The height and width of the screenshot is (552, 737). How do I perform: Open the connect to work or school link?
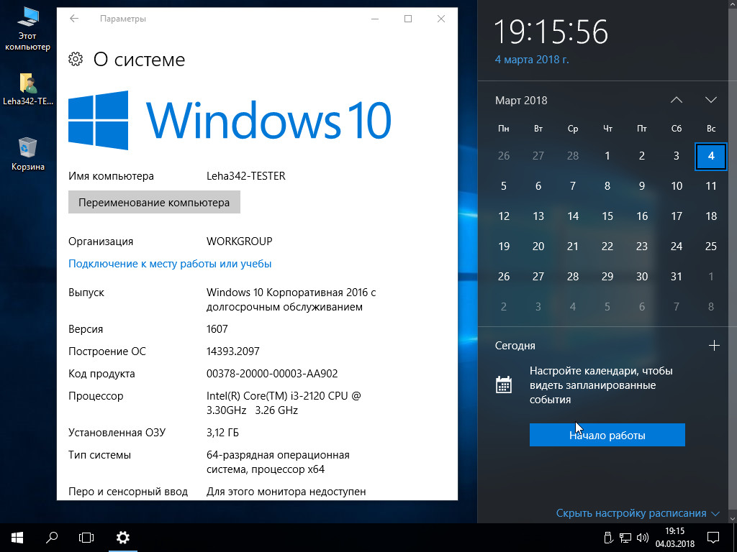(x=170, y=264)
